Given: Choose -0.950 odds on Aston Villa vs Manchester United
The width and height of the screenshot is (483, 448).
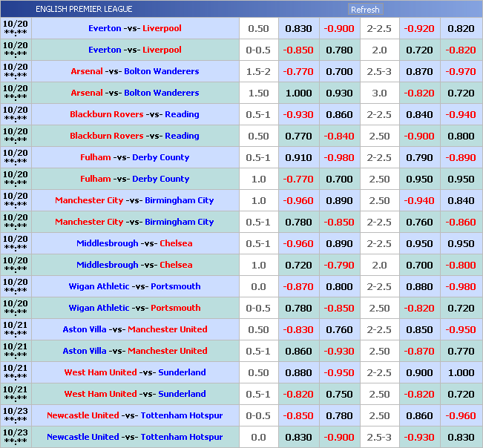Looking at the screenshot, I should pos(461,329).
